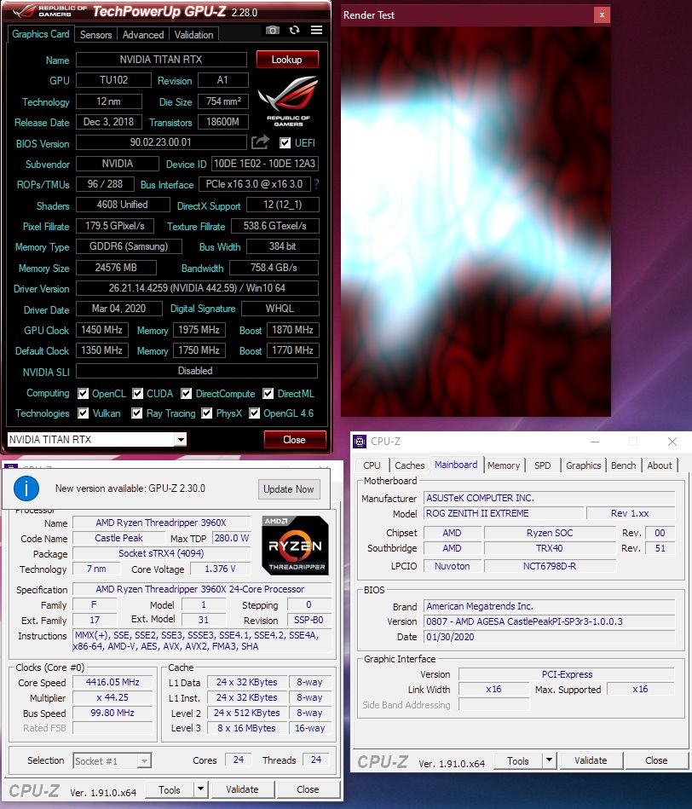Open the NVIDIA TITAN RTX GPU selector dropdown

(180, 440)
